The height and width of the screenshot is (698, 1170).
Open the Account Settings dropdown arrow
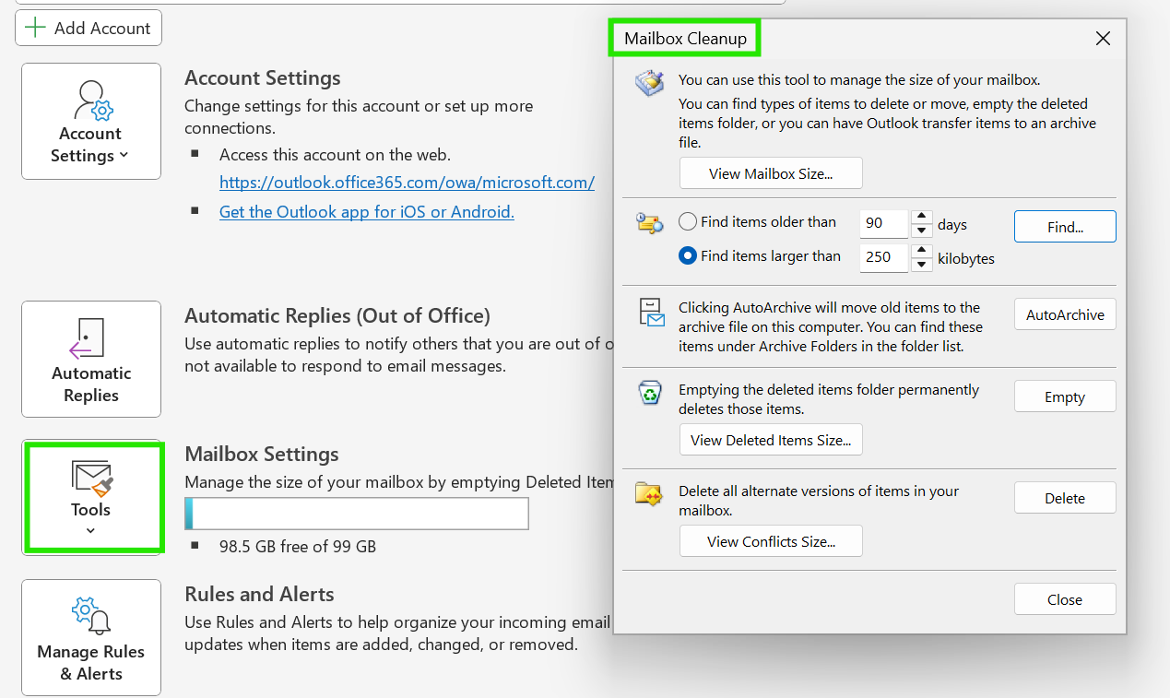pos(124,156)
